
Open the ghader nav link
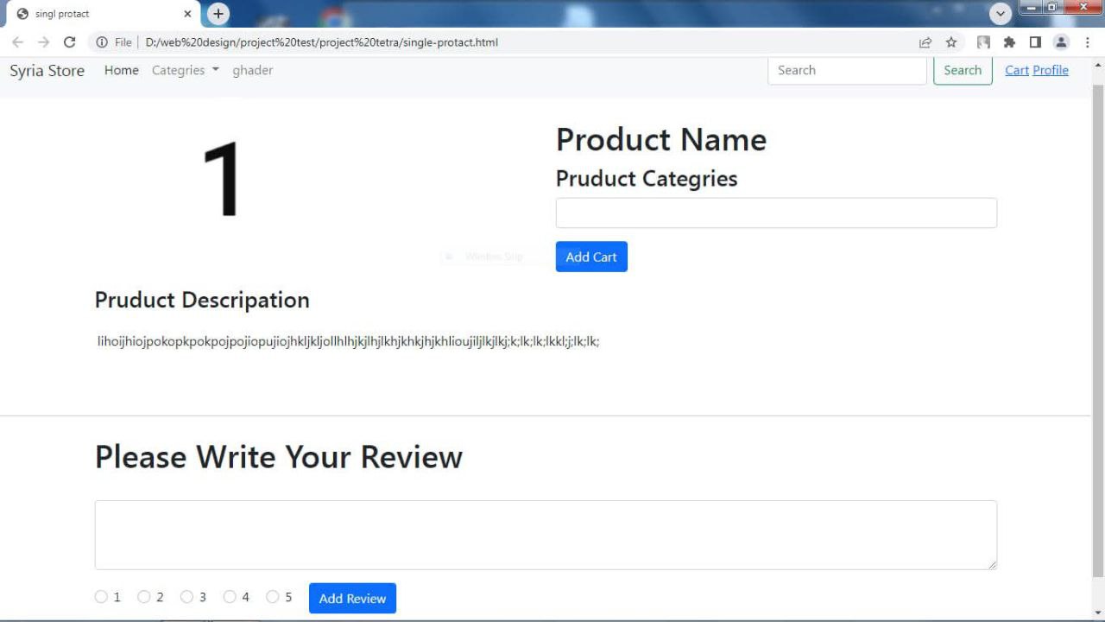253,71
